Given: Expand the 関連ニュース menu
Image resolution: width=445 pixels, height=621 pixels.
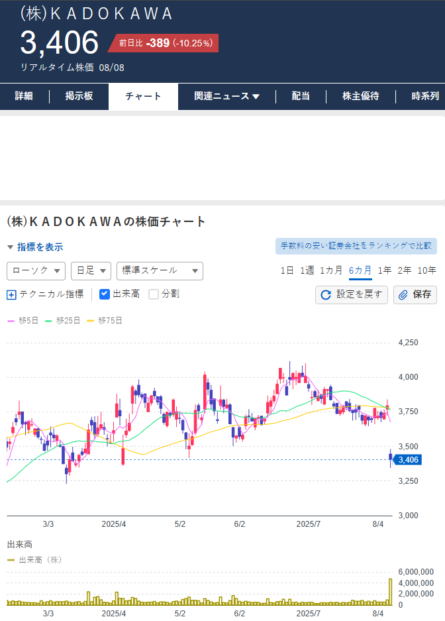Looking at the screenshot, I should [x=226, y=96].
